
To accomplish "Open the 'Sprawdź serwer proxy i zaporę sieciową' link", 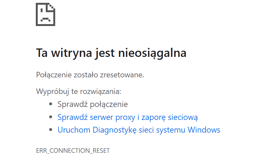I will coord(128,117).
